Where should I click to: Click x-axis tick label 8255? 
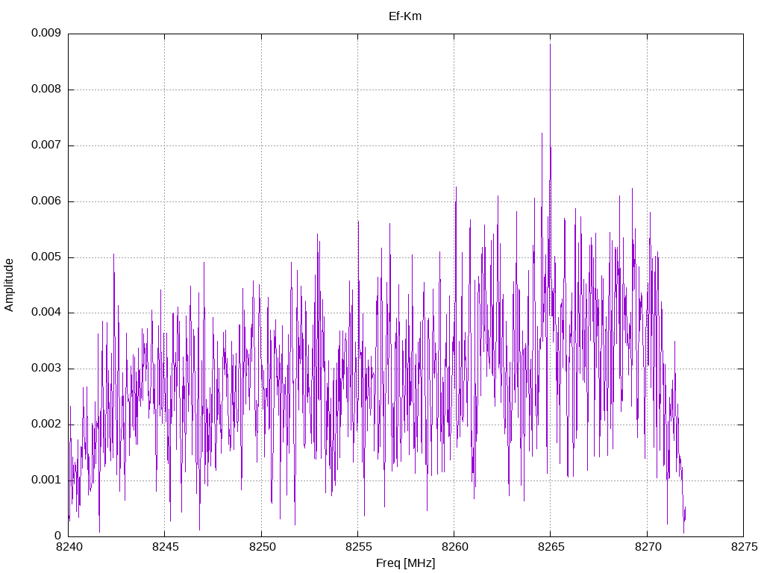[358, 547]
